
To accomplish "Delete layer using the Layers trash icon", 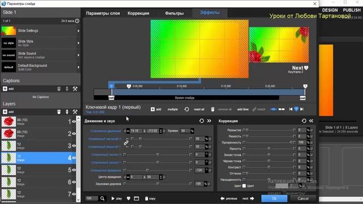I will point(59,112).
